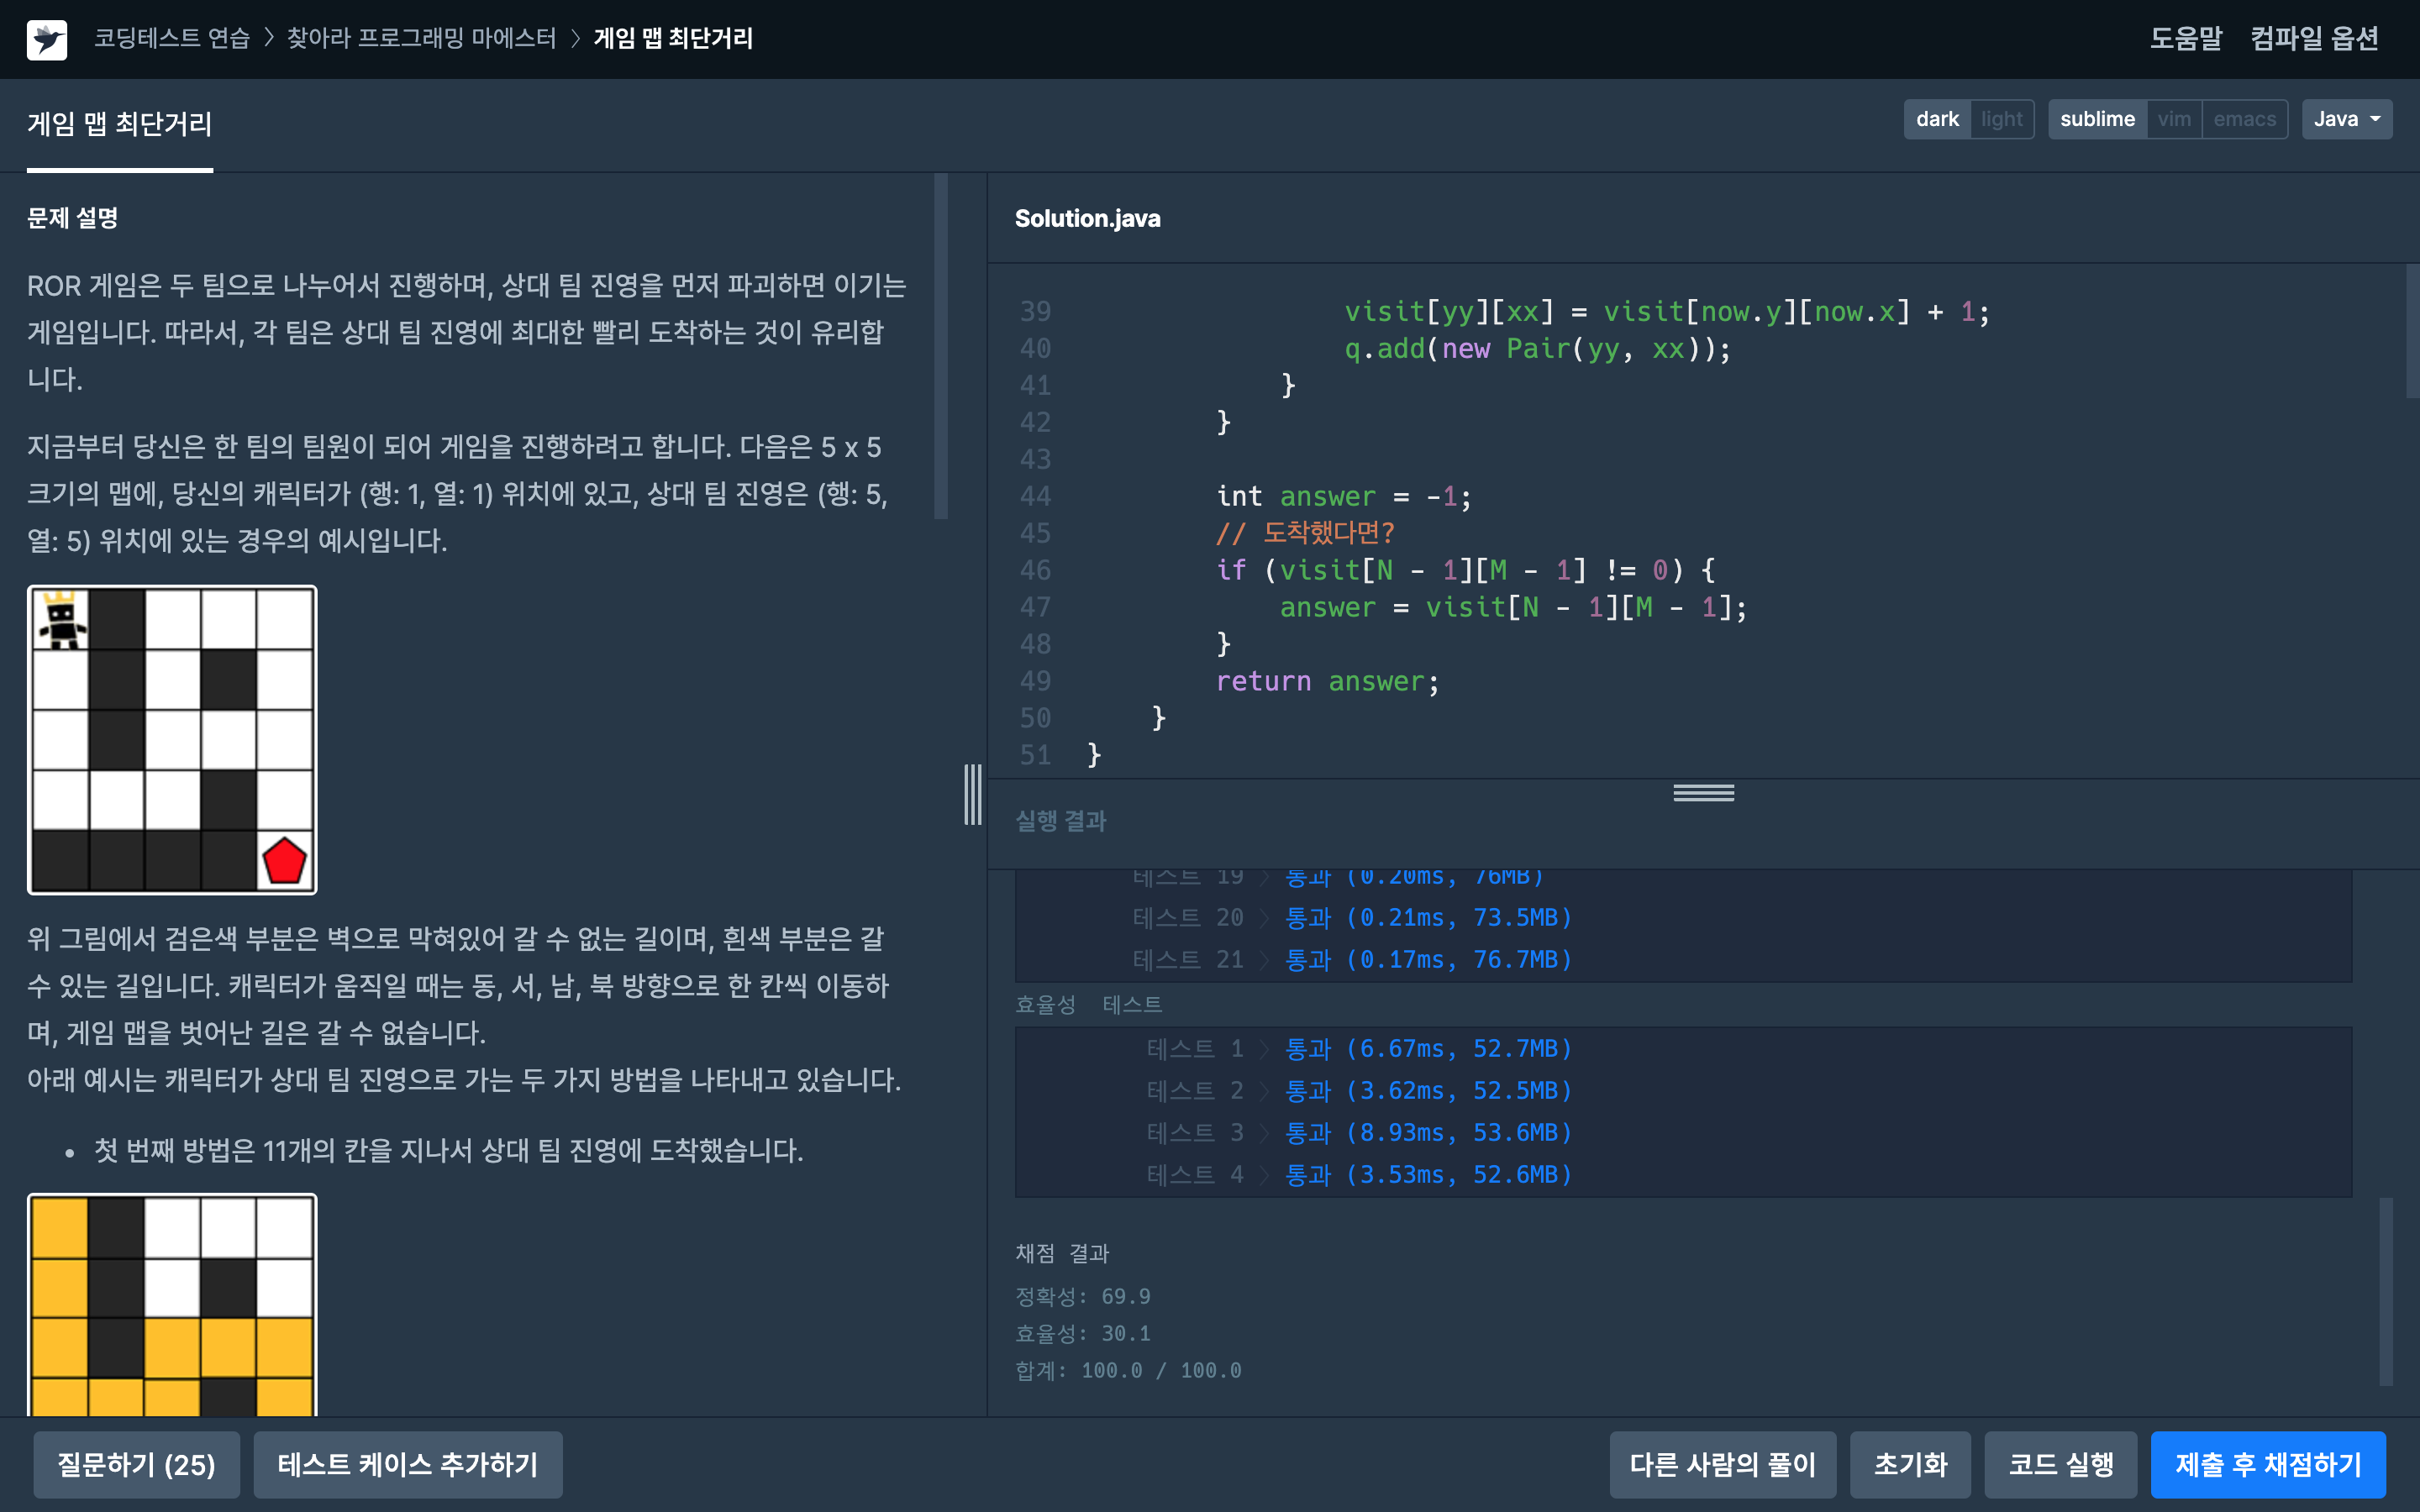Image resolution: width=2420 pixels, height=1512 pixels.
Task: Click the crowned robot character icon
Action: [x=62, y=620]
